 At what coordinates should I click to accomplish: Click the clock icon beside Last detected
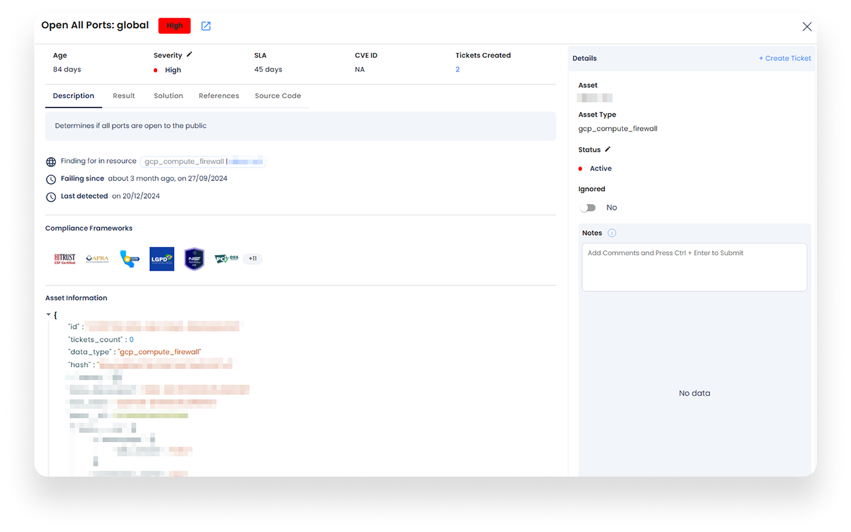pos(51,197)
